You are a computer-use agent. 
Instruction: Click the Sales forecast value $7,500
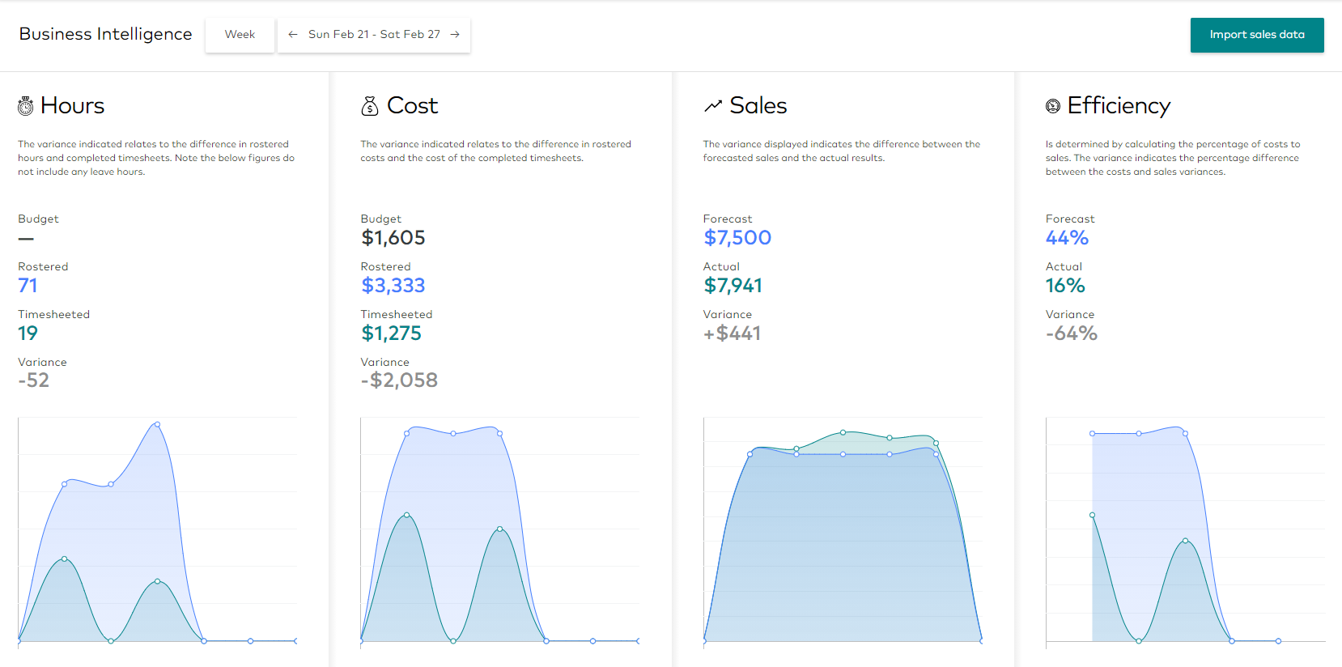coord(737,238)
